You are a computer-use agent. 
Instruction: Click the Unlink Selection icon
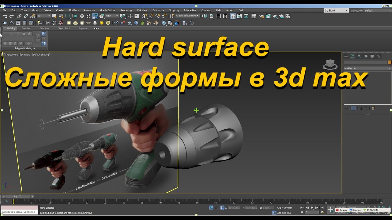coord(26,16)
